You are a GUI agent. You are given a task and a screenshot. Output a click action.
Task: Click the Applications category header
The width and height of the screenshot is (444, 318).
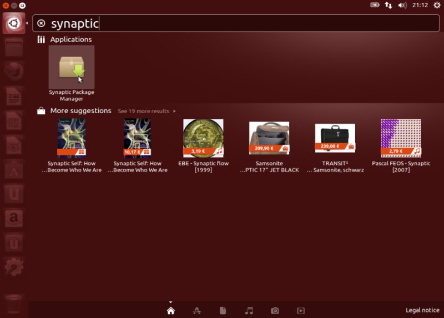(71, 39)
